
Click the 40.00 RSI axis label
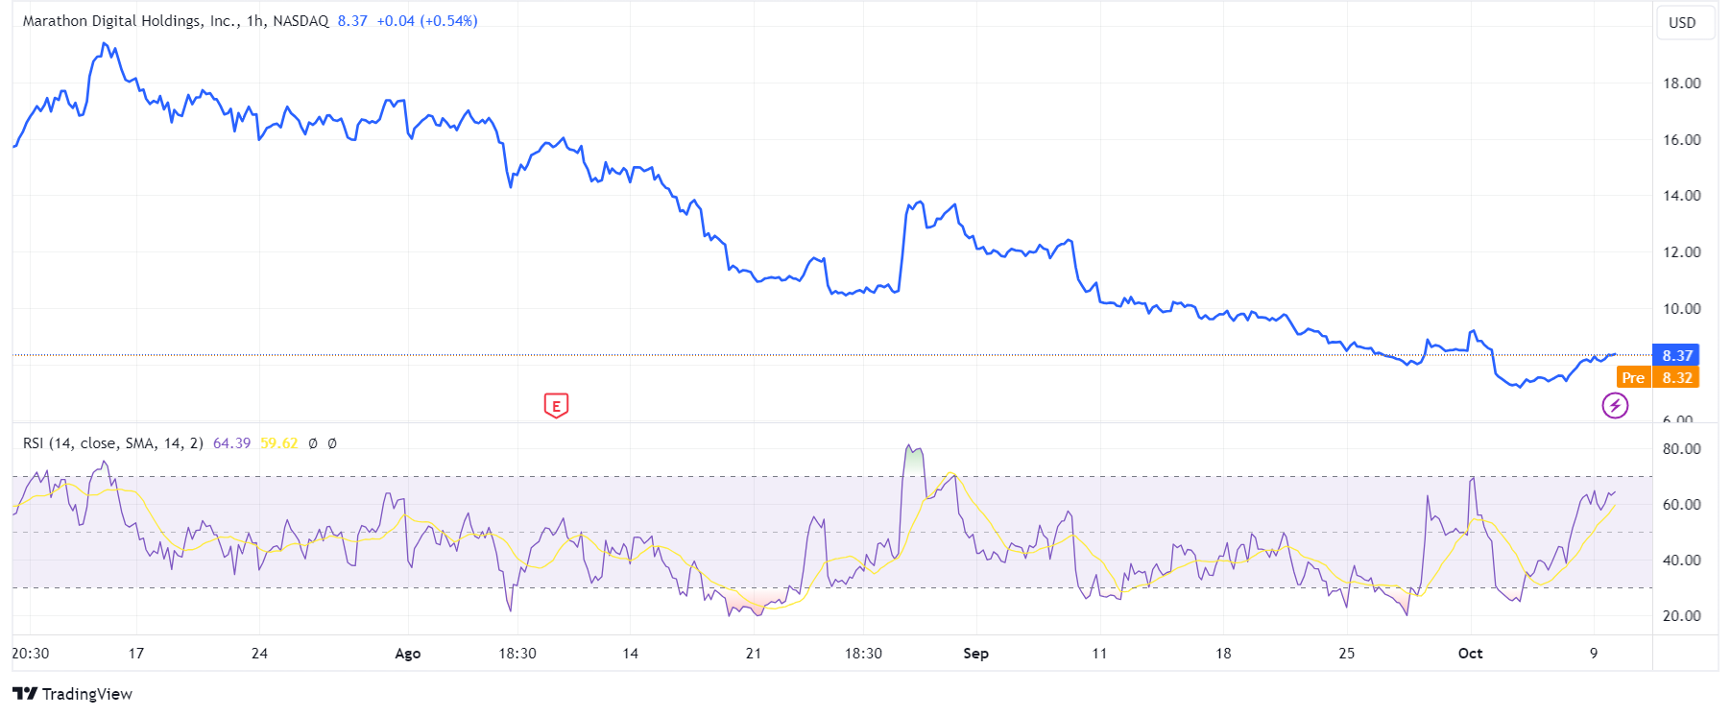(1681, 561)
